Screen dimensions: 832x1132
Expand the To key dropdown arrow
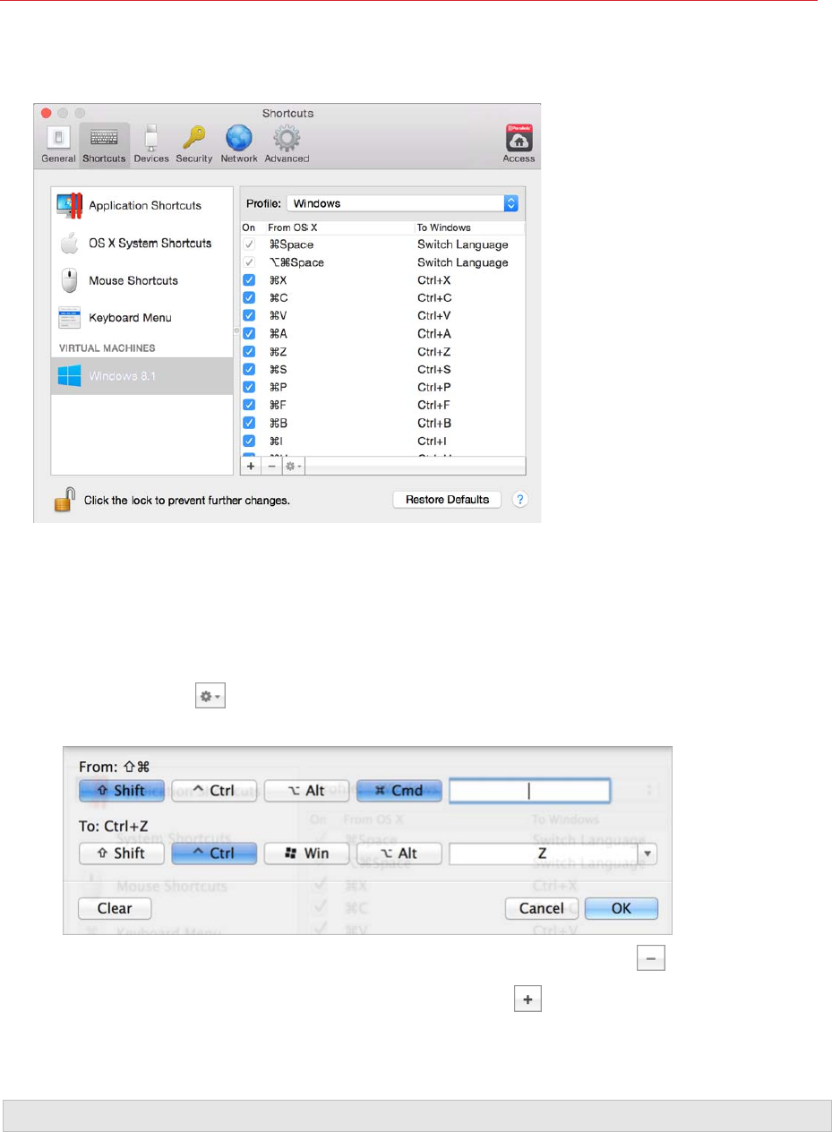click(648, 853)
